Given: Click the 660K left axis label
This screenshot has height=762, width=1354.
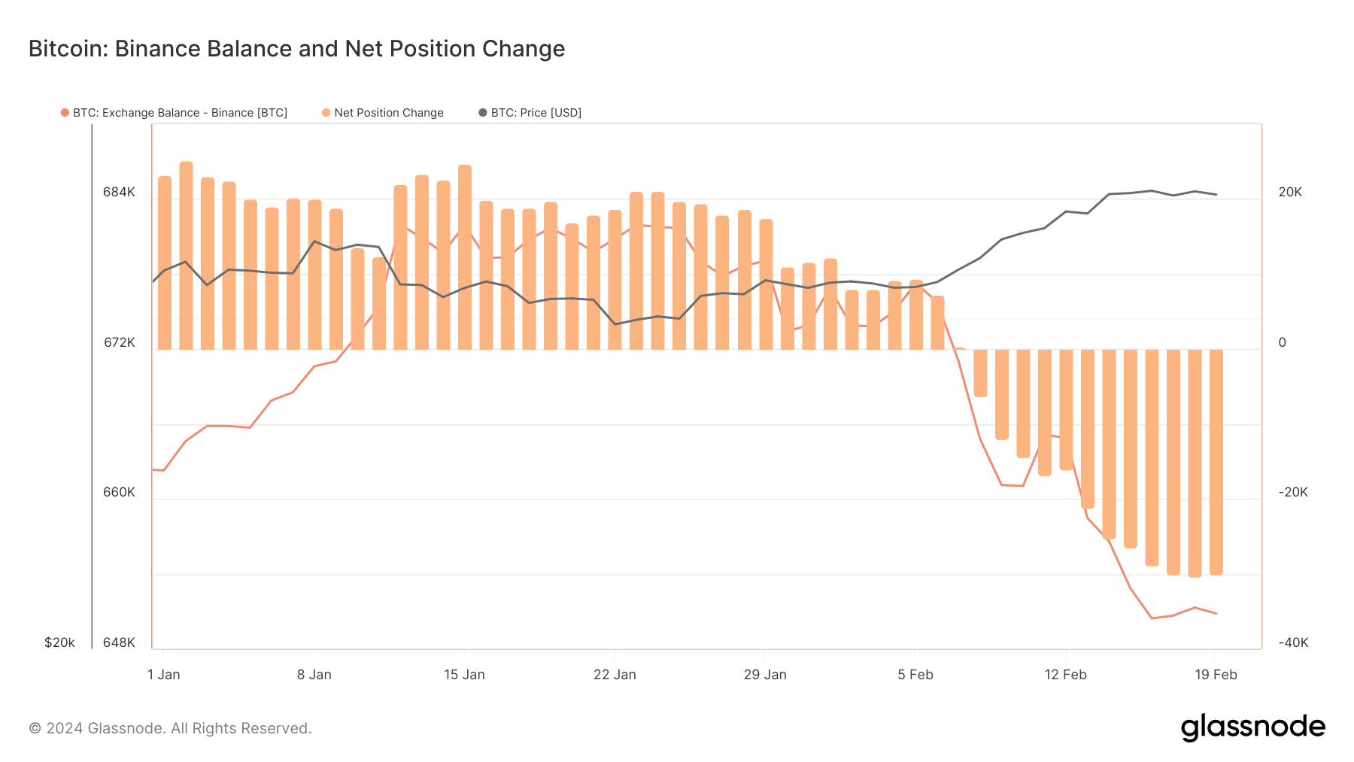Looking at the screenshot, I should [119, 493].
